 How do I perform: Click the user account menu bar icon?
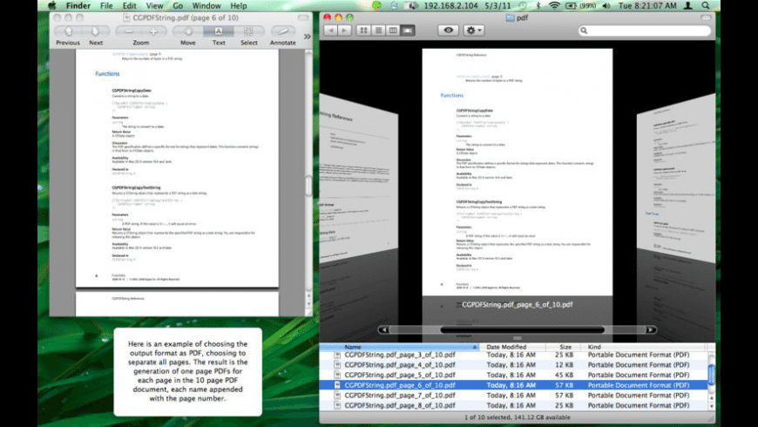click(x=688, y=6)
